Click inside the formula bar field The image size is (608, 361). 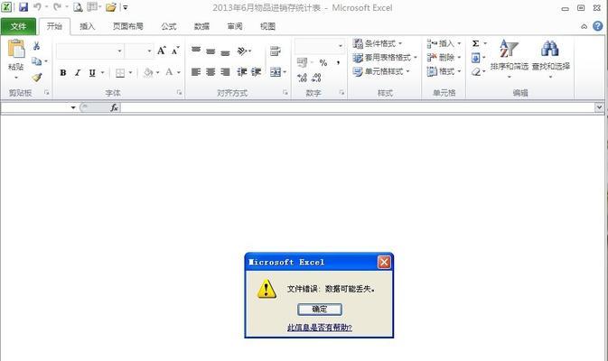click(x=358, y=107)
